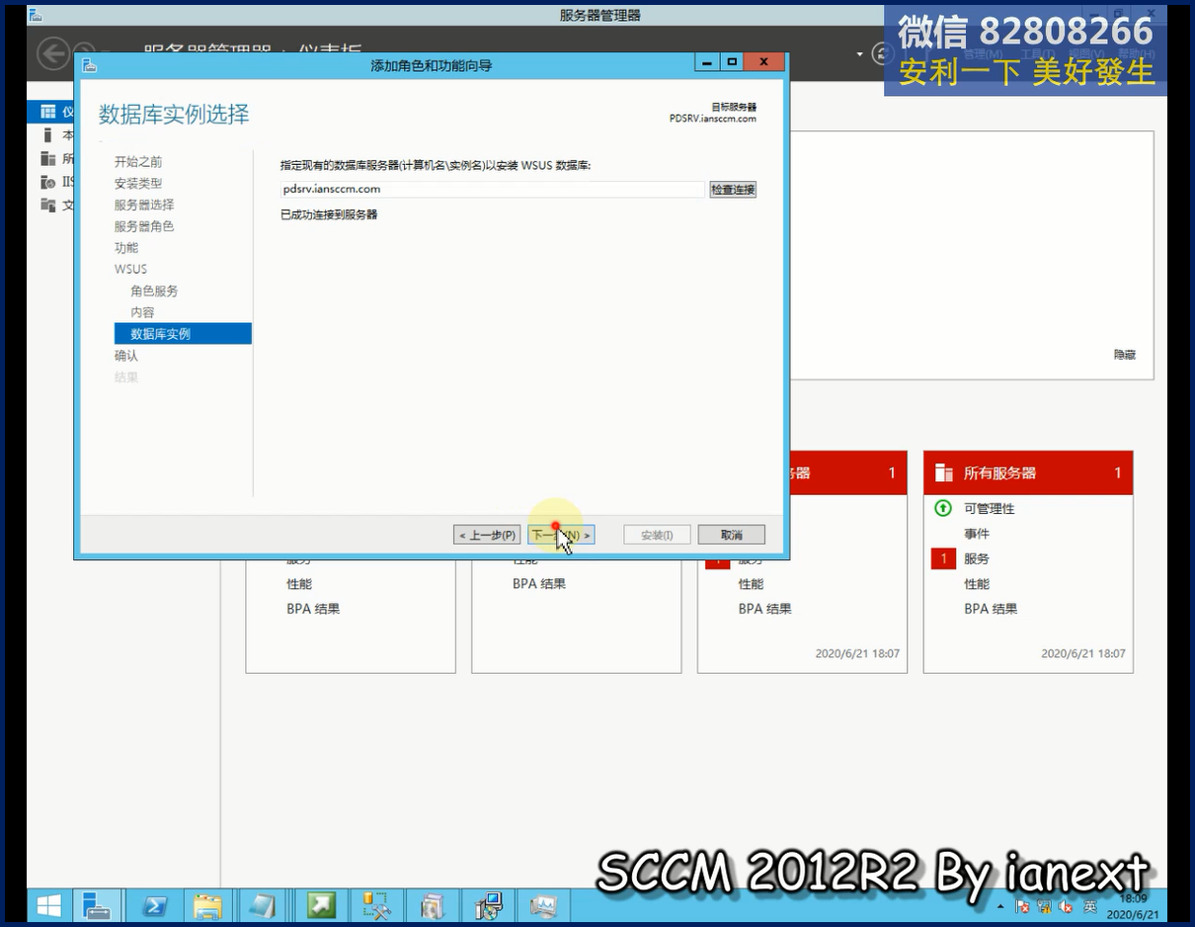Click the Server Manager taskbar icon
Screen dimensions: 1195x927
point(97,905)
